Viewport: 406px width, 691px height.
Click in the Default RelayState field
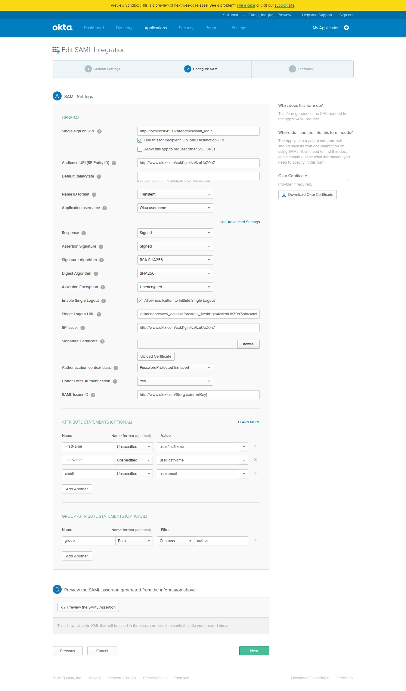(198, 176)
